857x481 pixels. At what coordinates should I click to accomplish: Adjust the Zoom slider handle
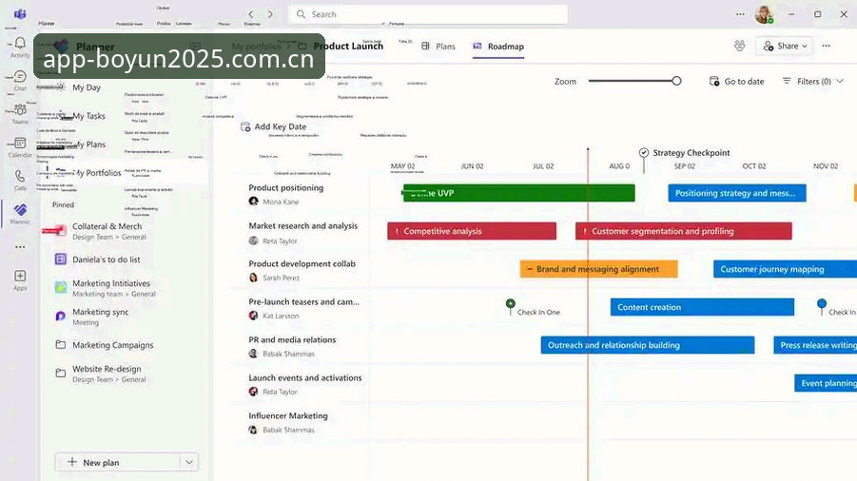[x=676, y=81]
